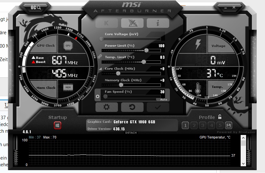Screen dimensions: 265x173
Task: Open the OC Scanner button
Action: (36, 7)
